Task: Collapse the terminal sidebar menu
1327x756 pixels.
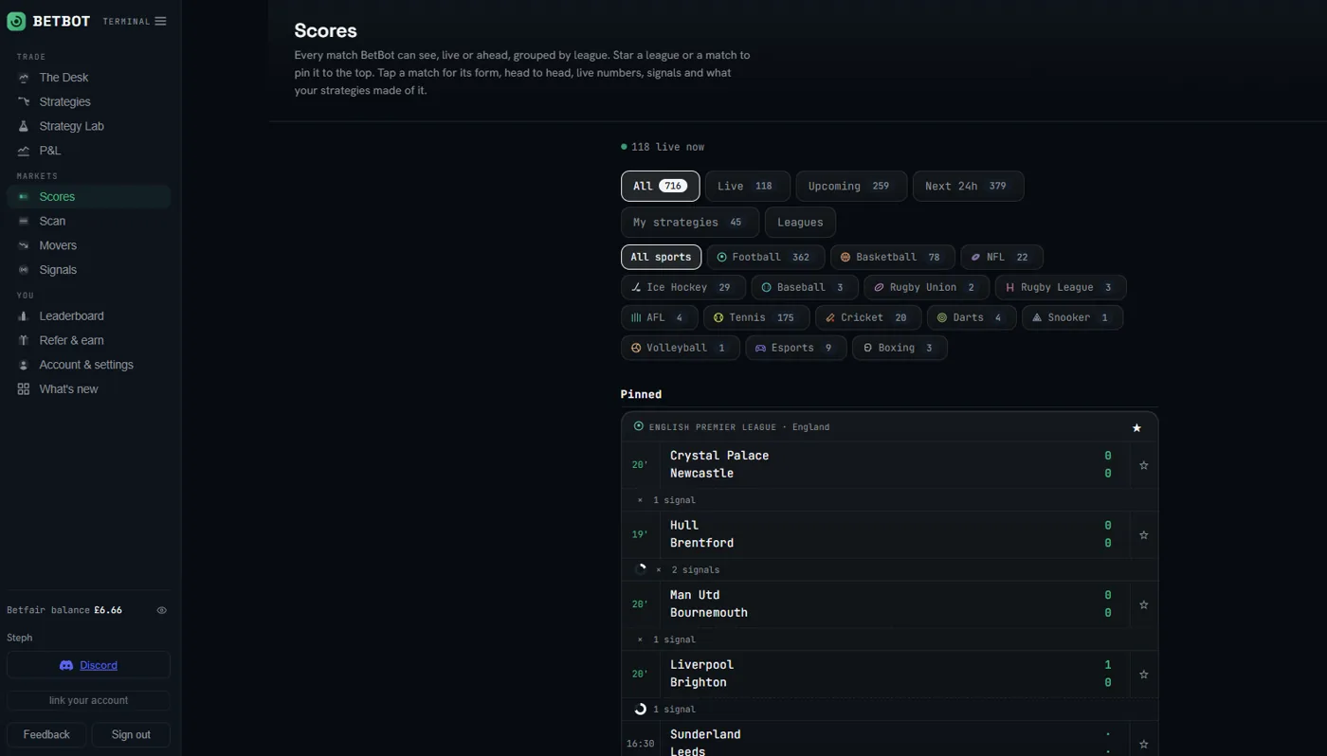Action: [x=160, y=21]
